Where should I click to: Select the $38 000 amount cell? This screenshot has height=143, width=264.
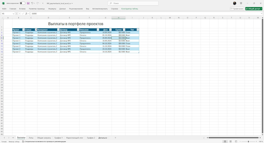tap(119, 35)
